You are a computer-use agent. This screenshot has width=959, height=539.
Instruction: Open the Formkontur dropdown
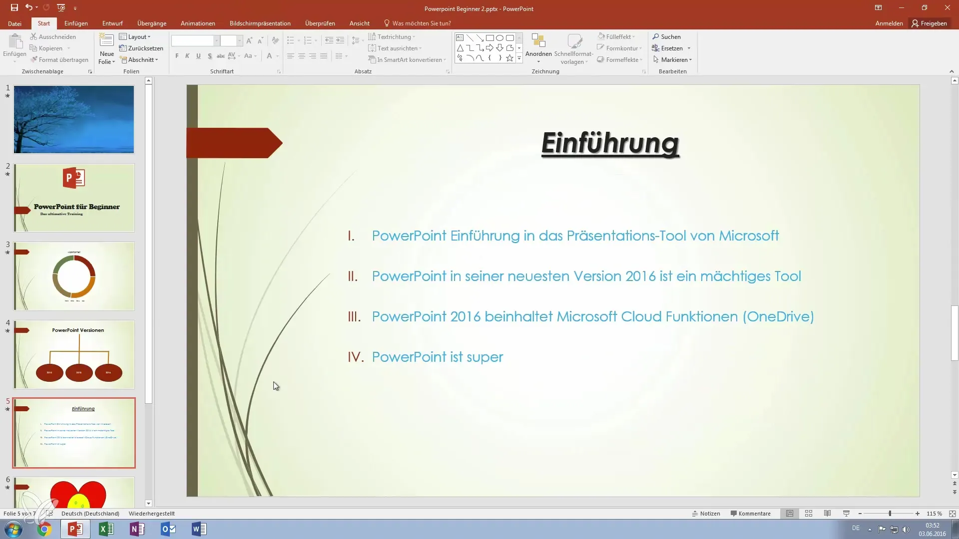pyautogui.click(x=619, y=48)
